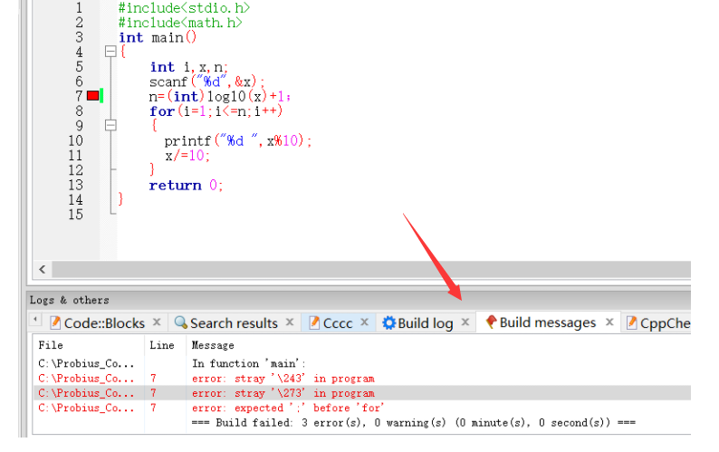
Task: Switch to the Code::Blocks log tab
Action: tap(104, 323)
